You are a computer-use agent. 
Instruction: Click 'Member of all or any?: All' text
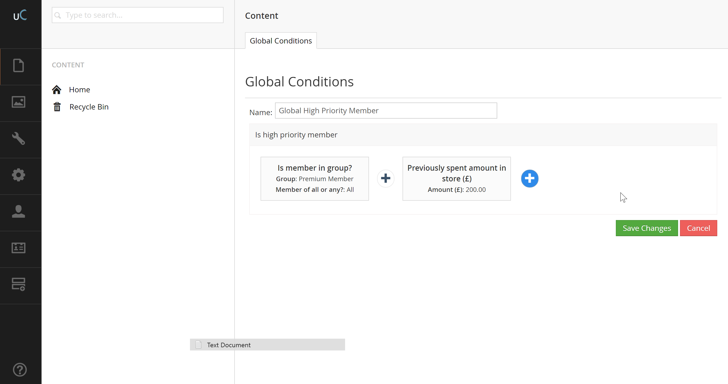click(x=314, y=190)
